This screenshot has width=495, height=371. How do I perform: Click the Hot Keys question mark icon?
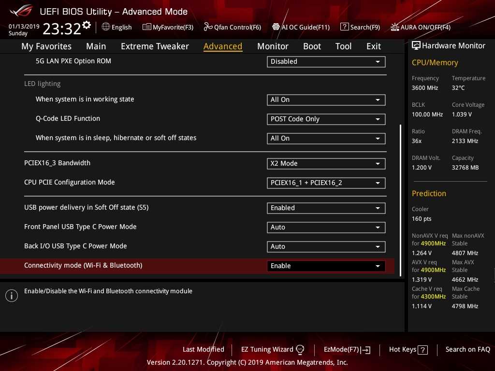[x=422, y=350]
